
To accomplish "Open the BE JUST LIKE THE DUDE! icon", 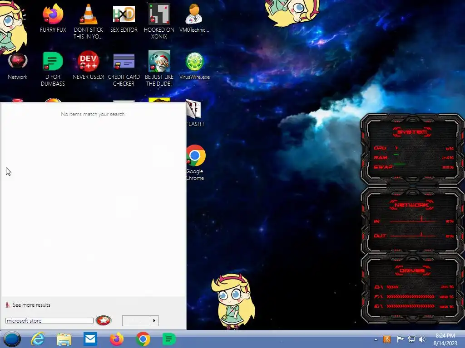I will (159, 69).
